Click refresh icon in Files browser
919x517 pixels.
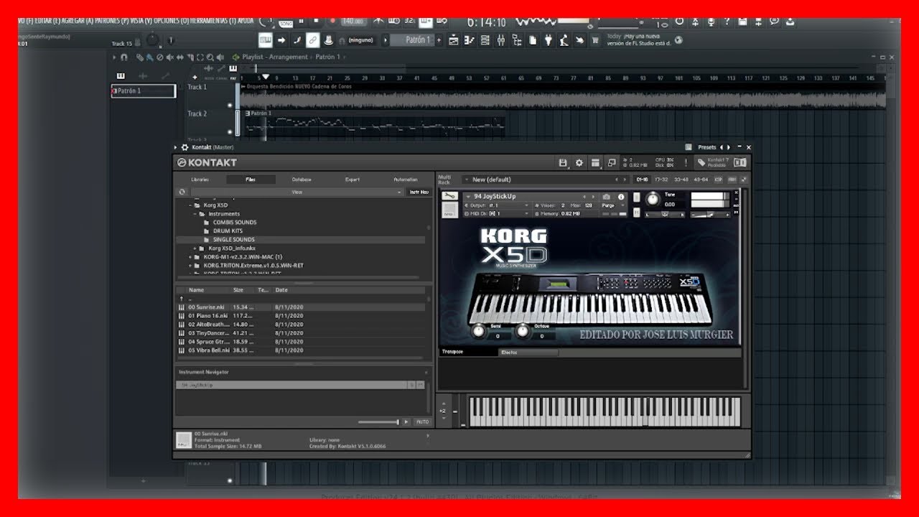click(182, 192)
